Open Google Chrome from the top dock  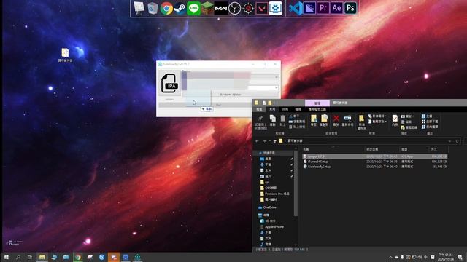pos(166,8)
